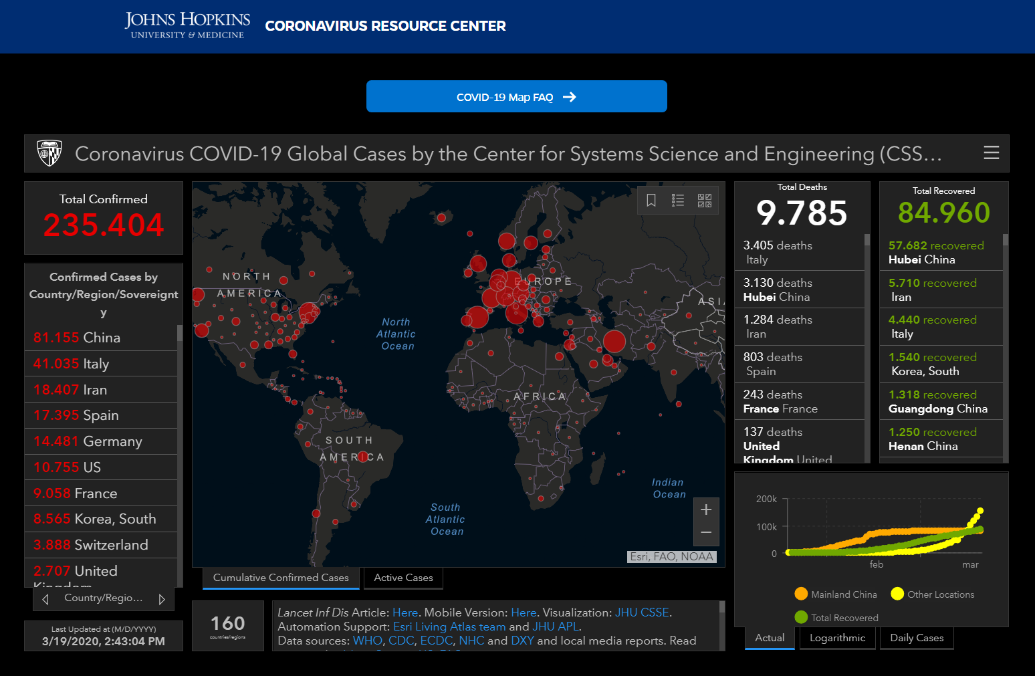Screen dimensions: 1035x676
Task: Click the 3.130 deaths Hubei China entry
Action: 800,290
